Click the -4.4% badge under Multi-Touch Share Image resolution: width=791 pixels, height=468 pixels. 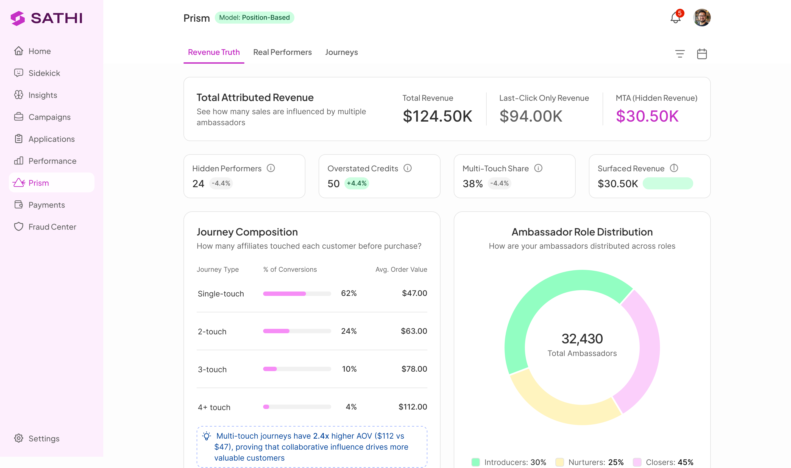(x=500, y=183)
